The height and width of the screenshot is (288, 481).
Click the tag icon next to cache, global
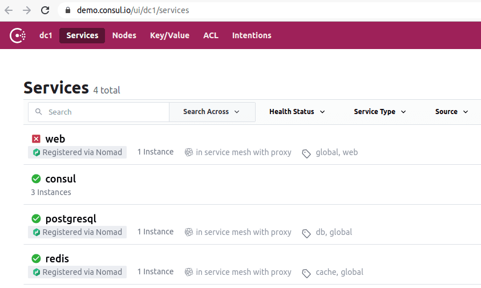pyautogui.click(x=306, y=273)
